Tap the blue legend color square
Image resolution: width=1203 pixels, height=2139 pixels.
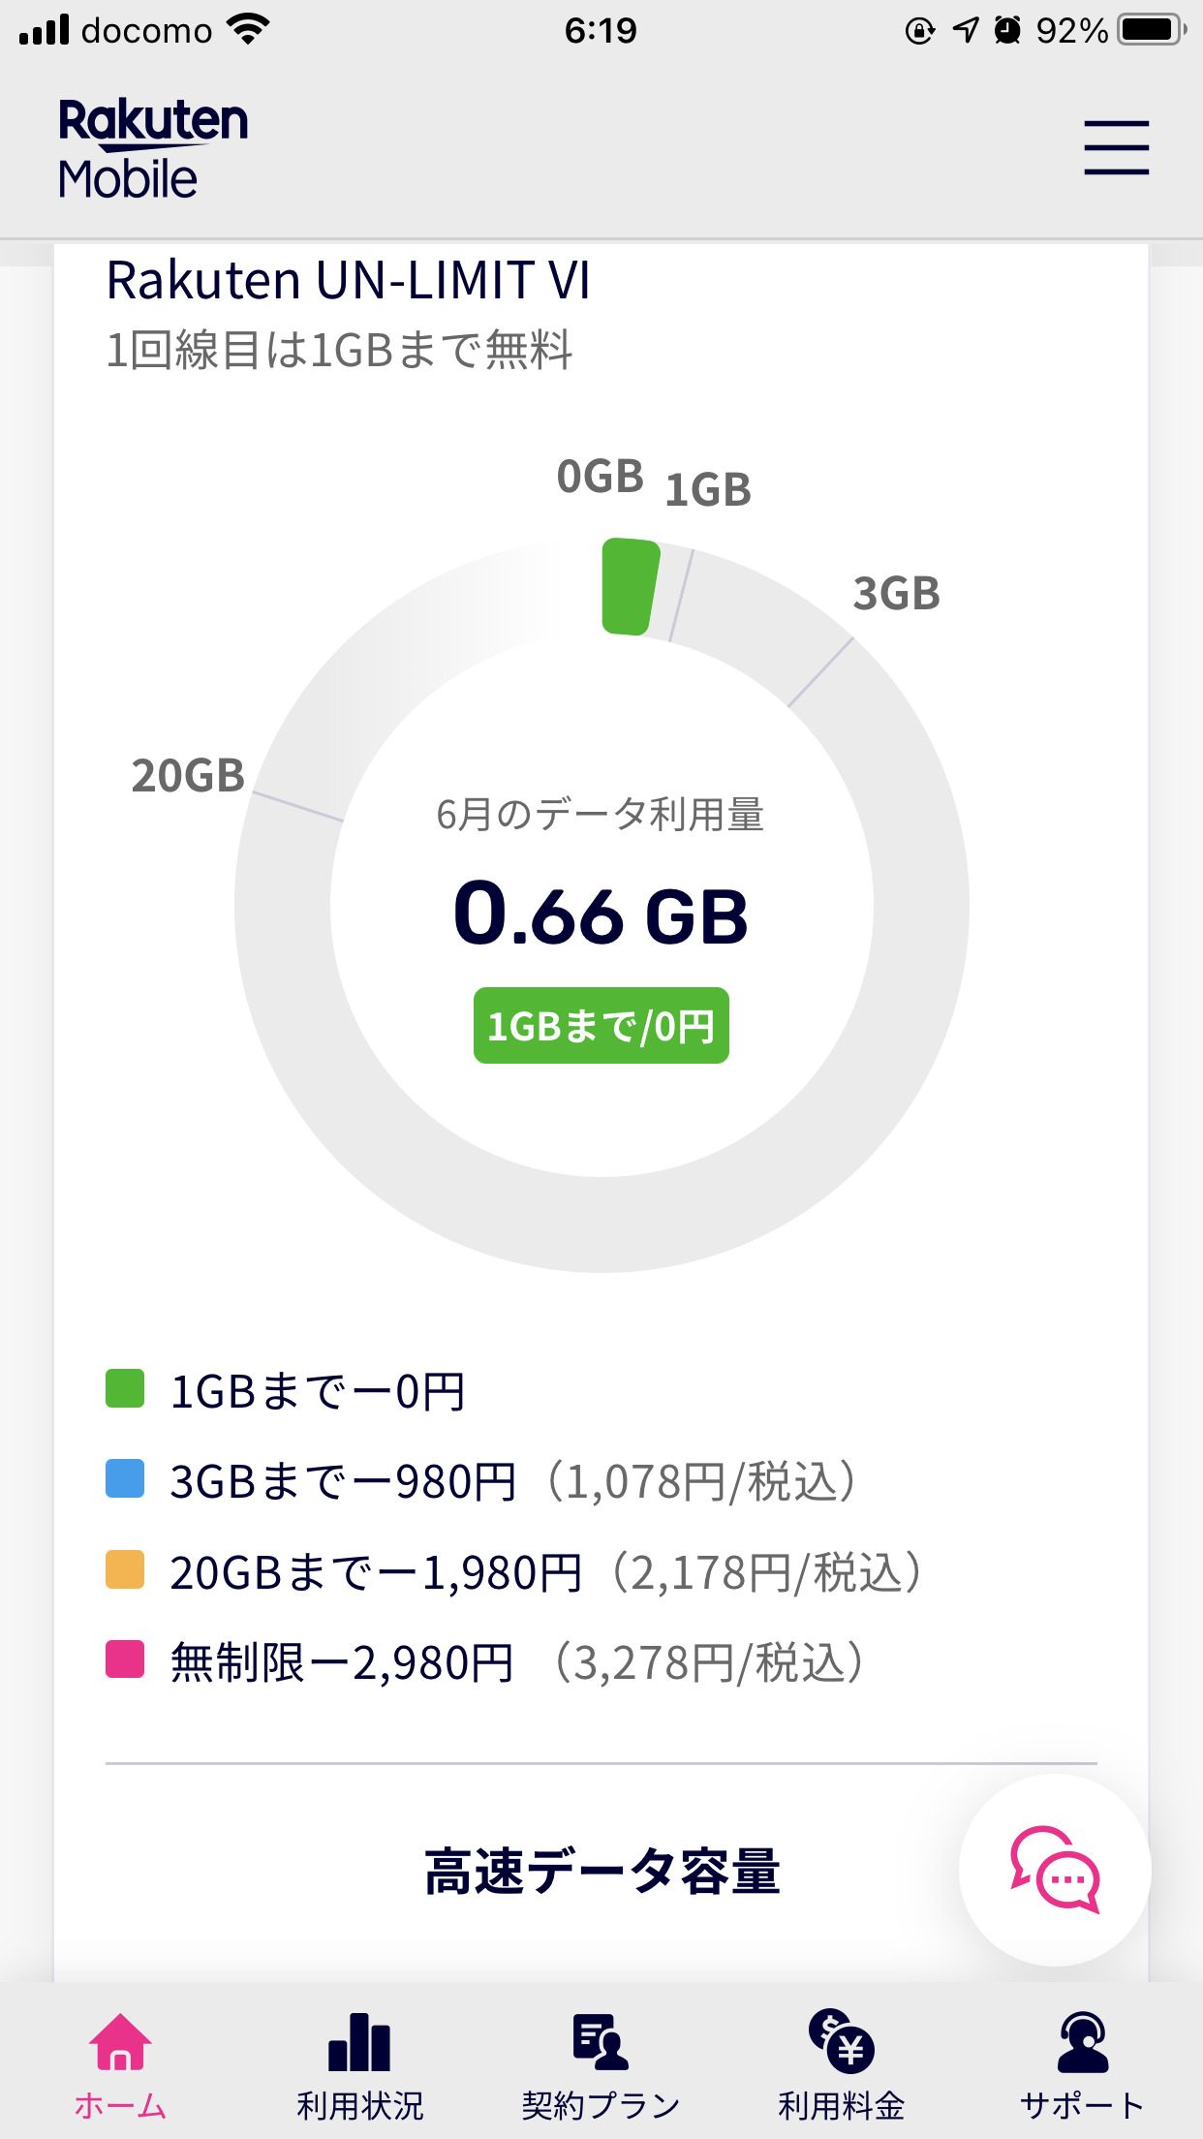point(125,1478)
